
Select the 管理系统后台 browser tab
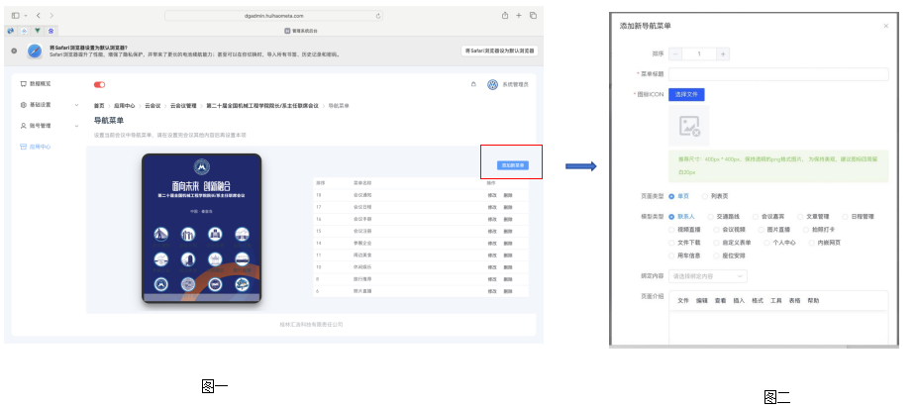[301, 31]
